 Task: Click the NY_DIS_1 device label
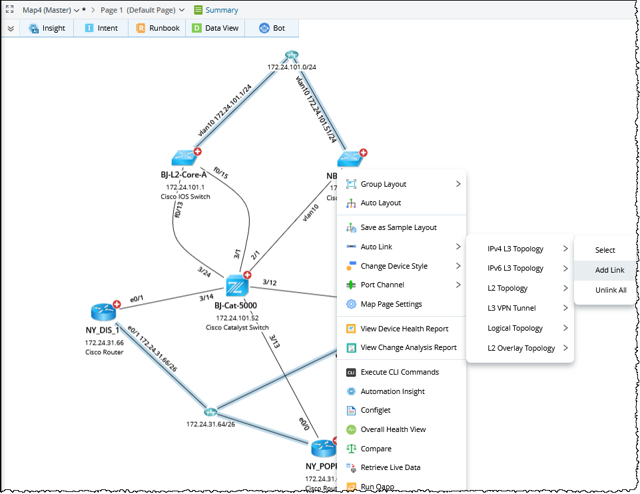(x=103, y=330)
